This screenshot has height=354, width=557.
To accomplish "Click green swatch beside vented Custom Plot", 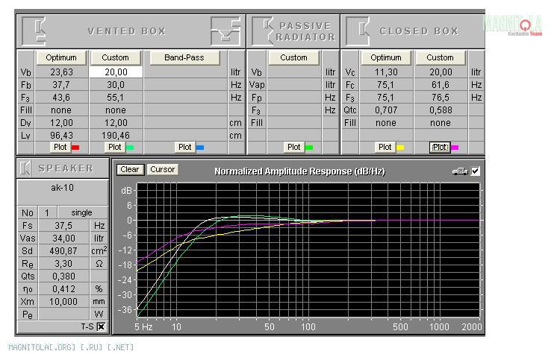I will (x=130, y=148).
